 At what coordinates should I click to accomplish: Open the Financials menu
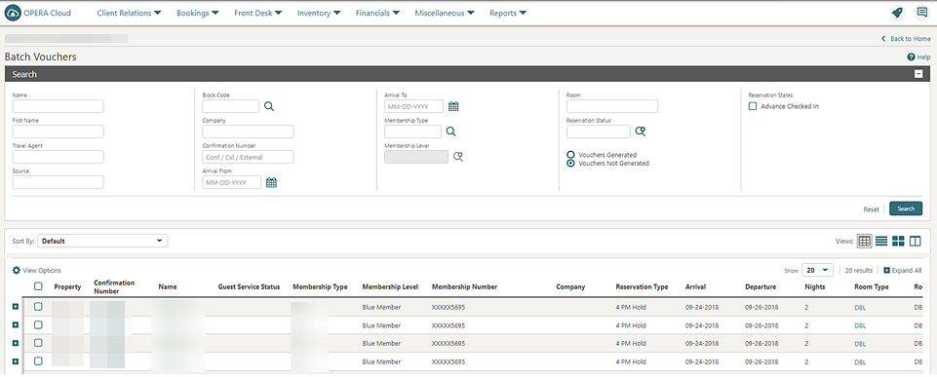click(377, 13)
